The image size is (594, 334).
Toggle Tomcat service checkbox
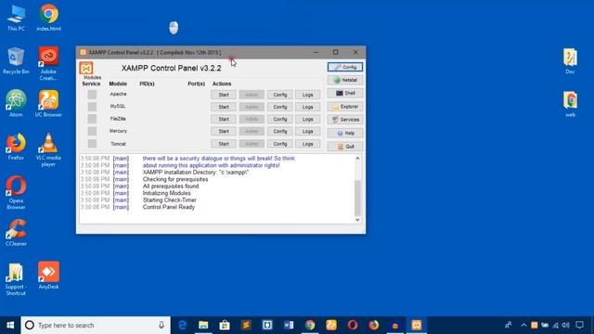pyautogui.click(x=92, y=144)
